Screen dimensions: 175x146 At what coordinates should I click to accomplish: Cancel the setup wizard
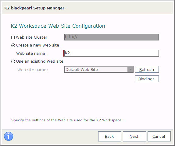click(159, 137)
